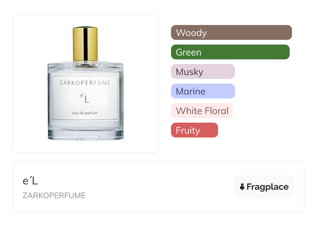Click the Fragplace wordmark text
This screenshot has width=317, height=225.
coord(268,187)
